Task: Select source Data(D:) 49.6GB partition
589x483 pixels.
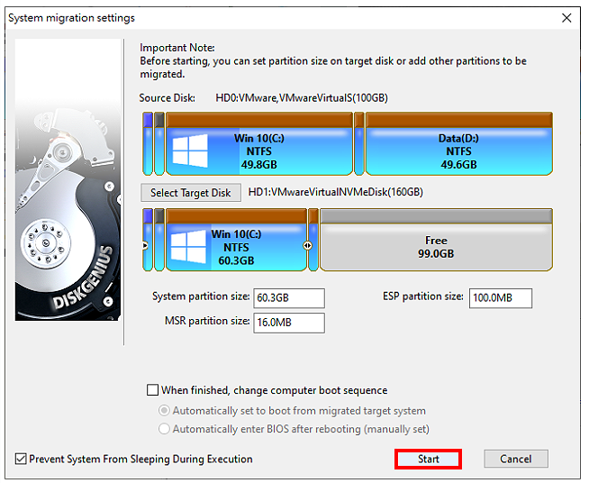Action: pyautogui.click(x=459, y=143)
